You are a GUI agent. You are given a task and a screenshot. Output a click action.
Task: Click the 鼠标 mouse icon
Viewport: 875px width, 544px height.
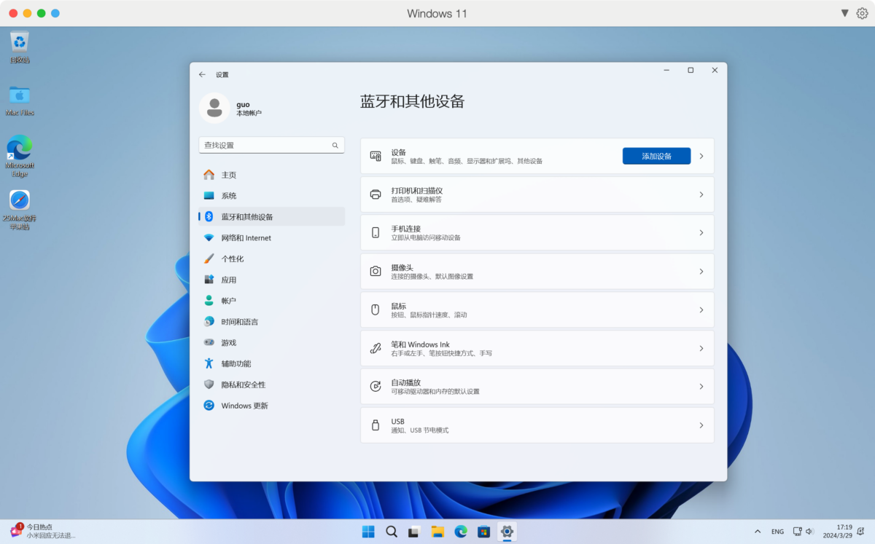point(376,310)
